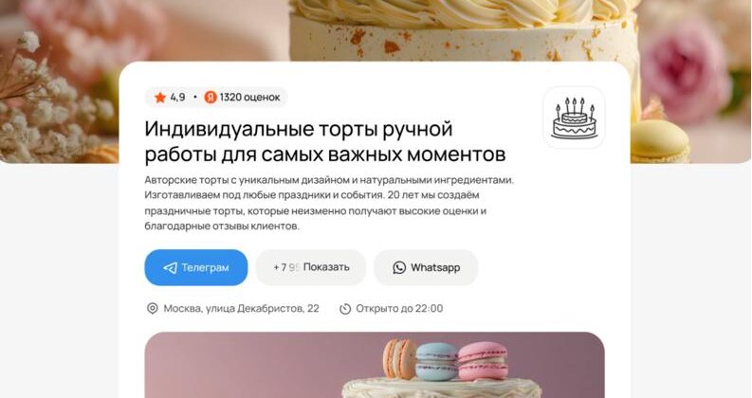Click the Открыто до 22:00 hours text

pos(399,308)
